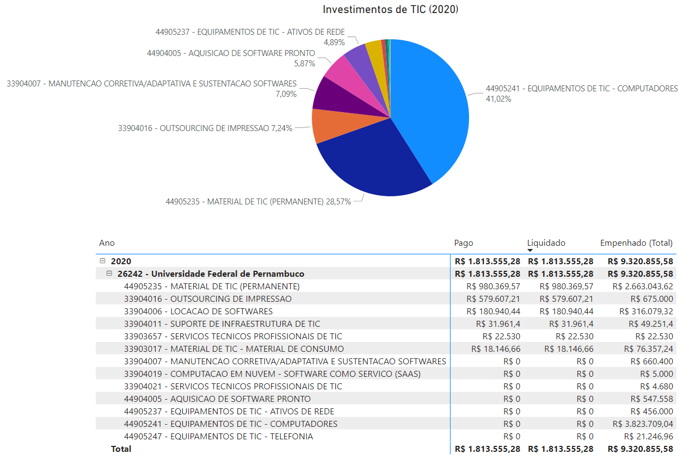This screenshot has width=683, height=460.
Task: Select the 33904006 Locacao de Softwares row
Action: [x=198, y=312]
